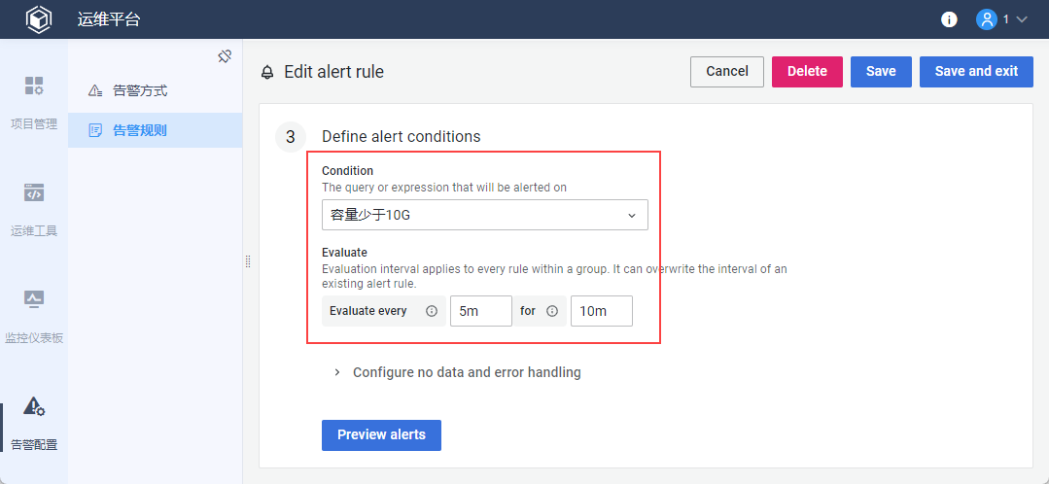Open 项目管理 from the left sidebar
This screenshot has height=484, width=1049.
34,102
